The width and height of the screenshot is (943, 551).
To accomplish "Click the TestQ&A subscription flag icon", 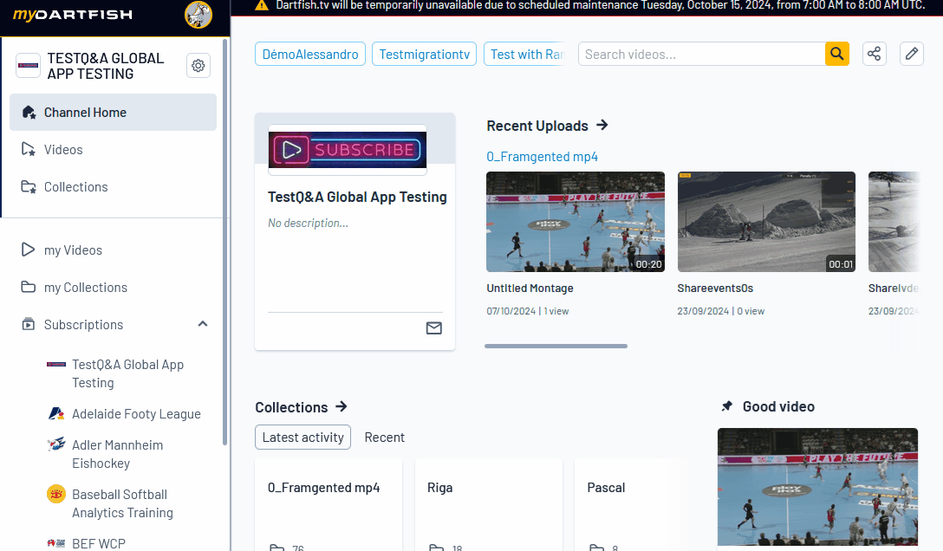I will pyautogui.click(x=56, y=364).
